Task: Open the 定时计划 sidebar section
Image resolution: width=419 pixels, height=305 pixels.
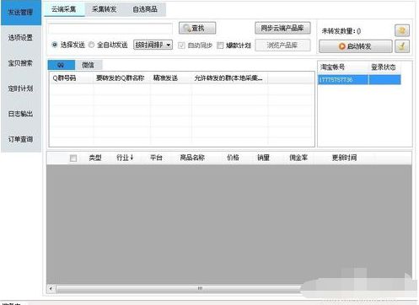Action: [x=21, y=88]
